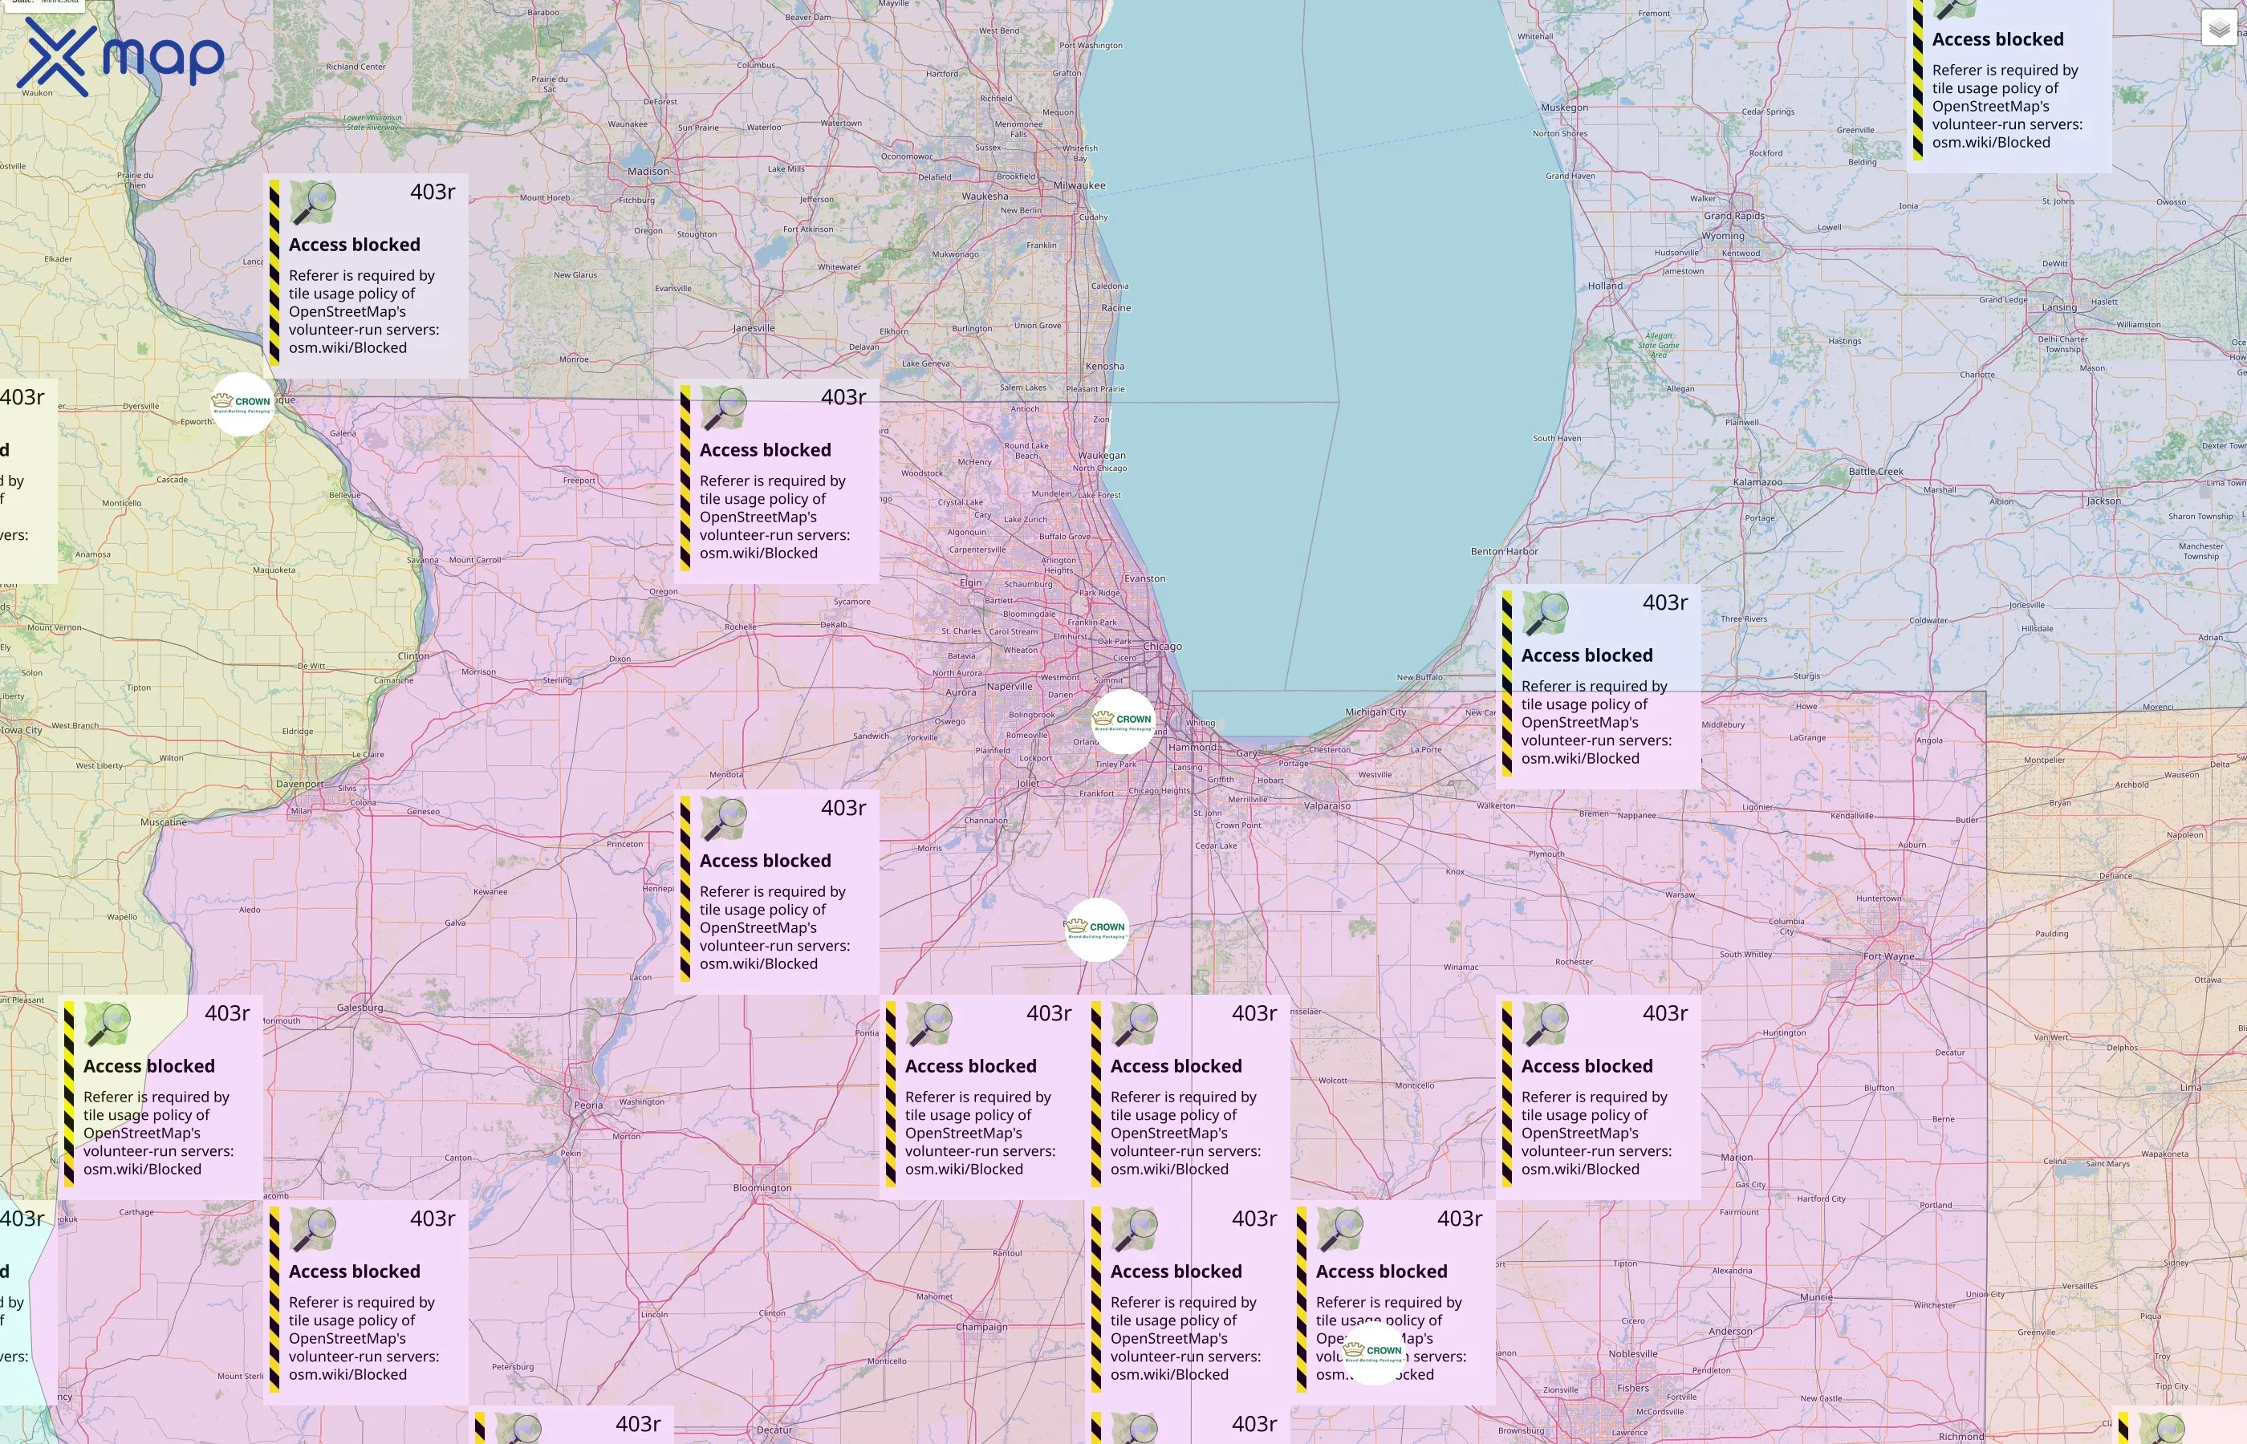The image size is (2247, 1444).
Task: Select the Crown marker west of Noblesville
Action: 1373,1353
